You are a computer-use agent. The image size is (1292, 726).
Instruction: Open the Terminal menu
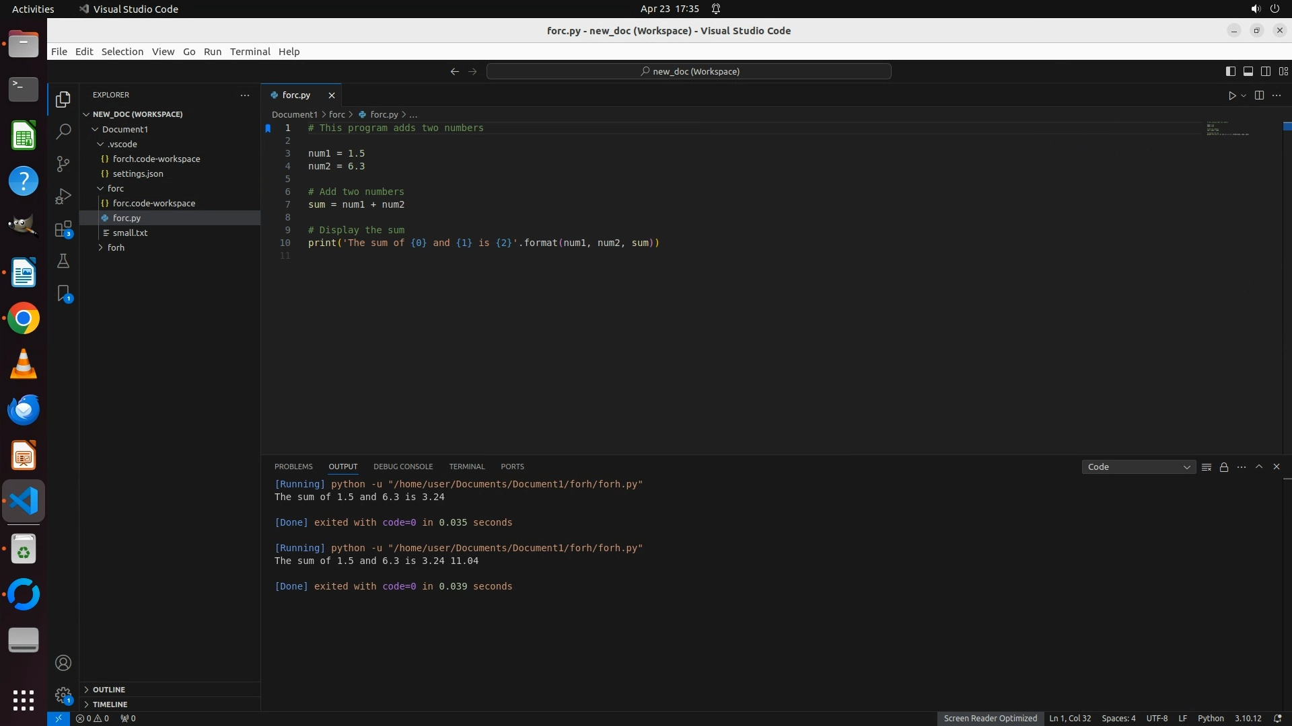pos(250,52)
